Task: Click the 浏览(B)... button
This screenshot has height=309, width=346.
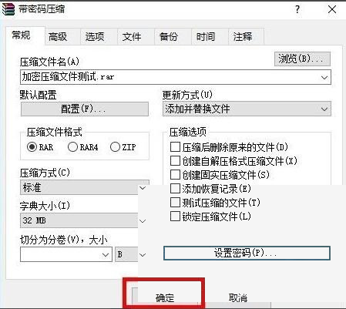Action: pyautogui.click(x=302, y=59)
